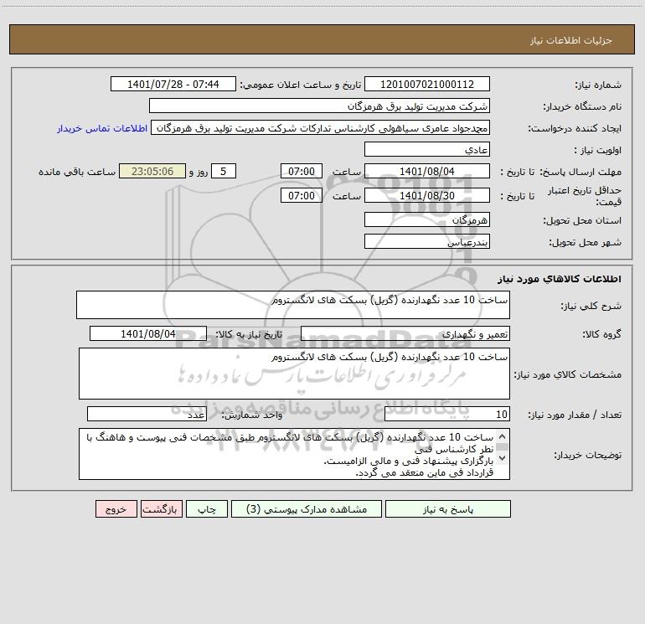Click delivery city field 'بندرعباس'
The image size is (645, 624).
click(427, 241)
